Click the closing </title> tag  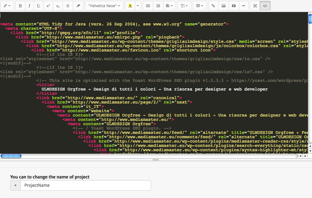coord(47,94)
